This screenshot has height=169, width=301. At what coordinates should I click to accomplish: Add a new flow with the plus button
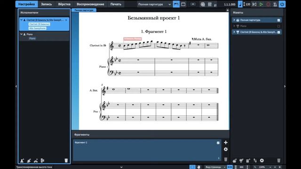(x=226, y=143)
